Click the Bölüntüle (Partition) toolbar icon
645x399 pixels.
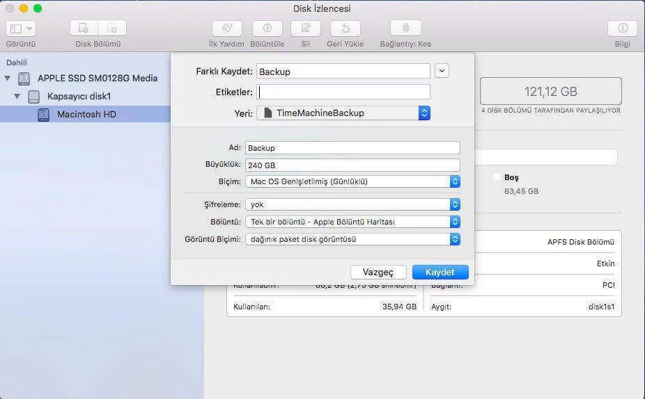(x=267, y=28)
